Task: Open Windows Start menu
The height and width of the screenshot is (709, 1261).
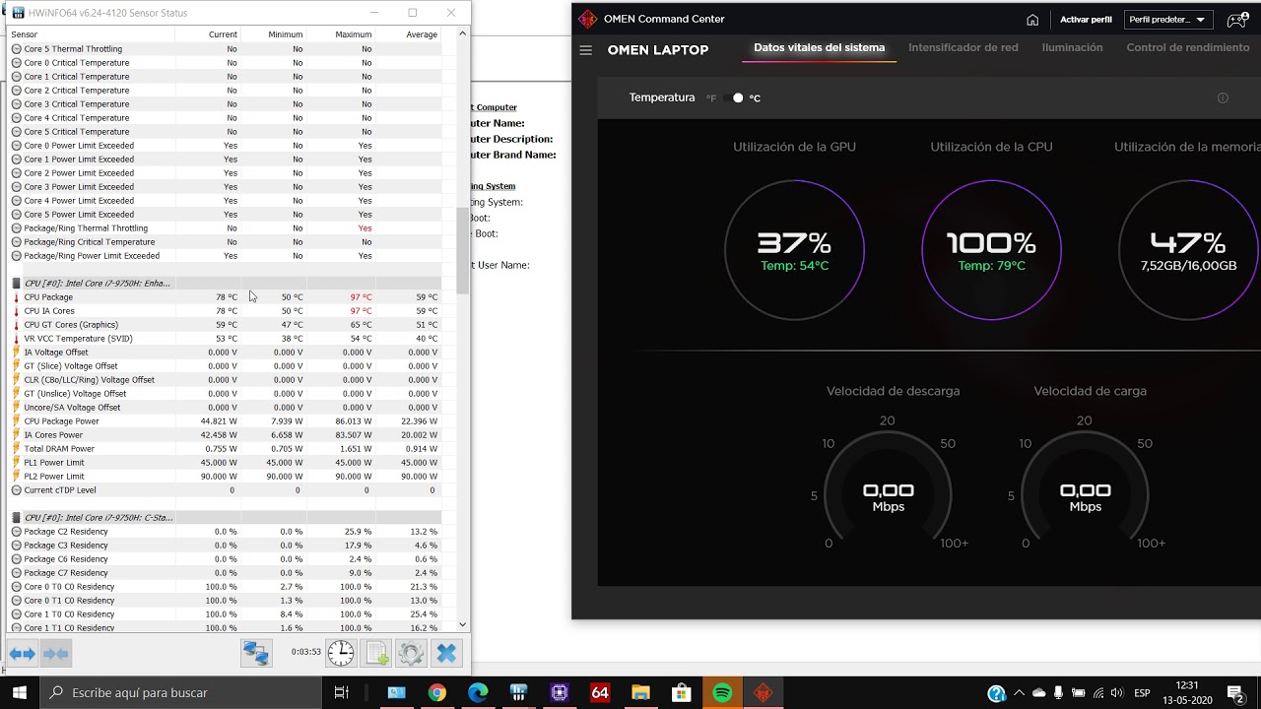Action: (20, 692)
